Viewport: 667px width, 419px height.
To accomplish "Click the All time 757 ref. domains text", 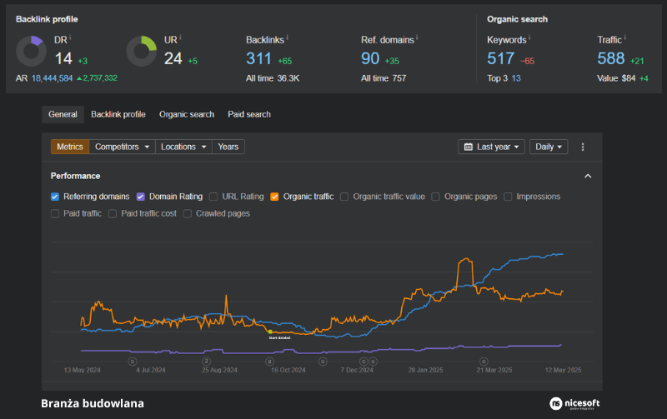I will point(384,78).
